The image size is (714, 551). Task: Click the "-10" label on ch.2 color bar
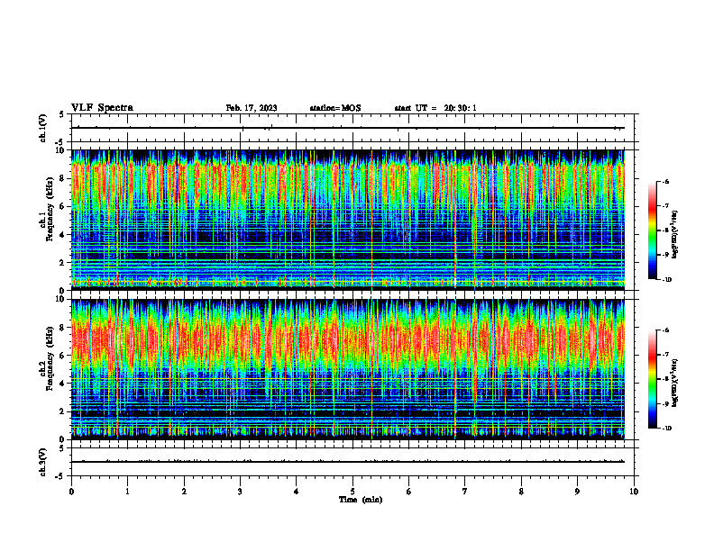(x=666, y=429)
